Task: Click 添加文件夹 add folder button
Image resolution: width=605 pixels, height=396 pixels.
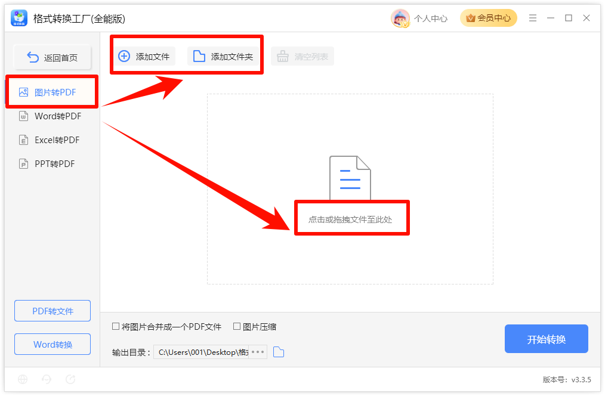Action: click(223, 56)
